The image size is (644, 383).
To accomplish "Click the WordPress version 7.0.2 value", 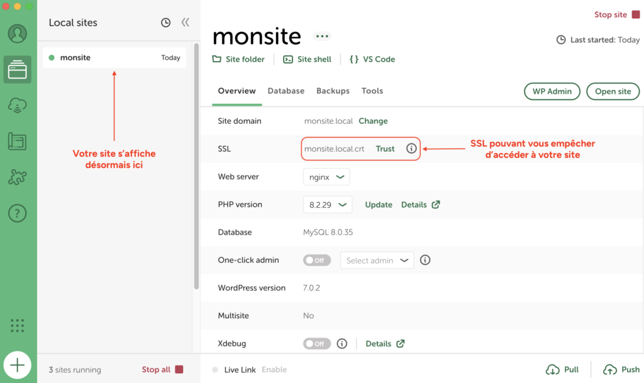I will (311, 288).
